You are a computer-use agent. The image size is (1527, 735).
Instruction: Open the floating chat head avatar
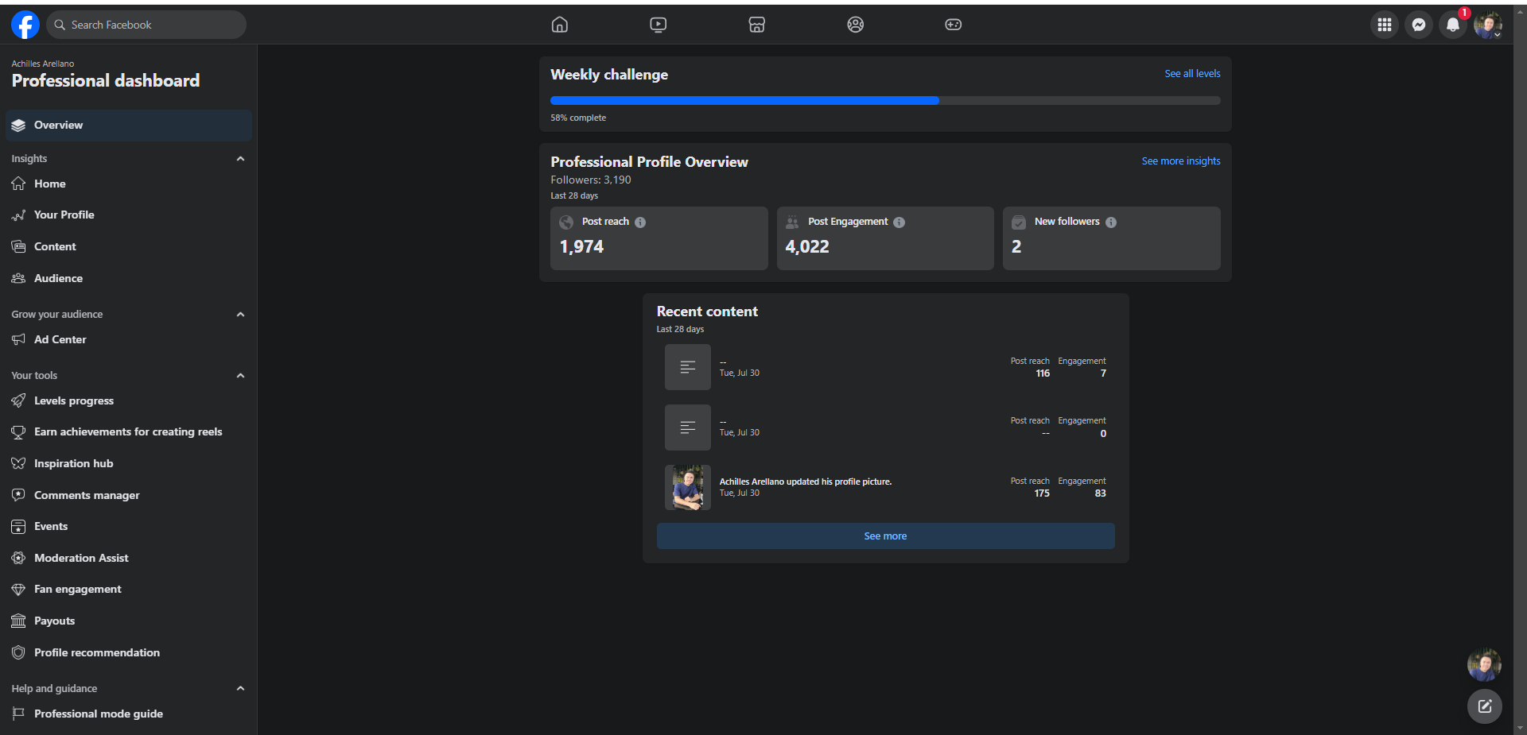(x=1484, y=665)
